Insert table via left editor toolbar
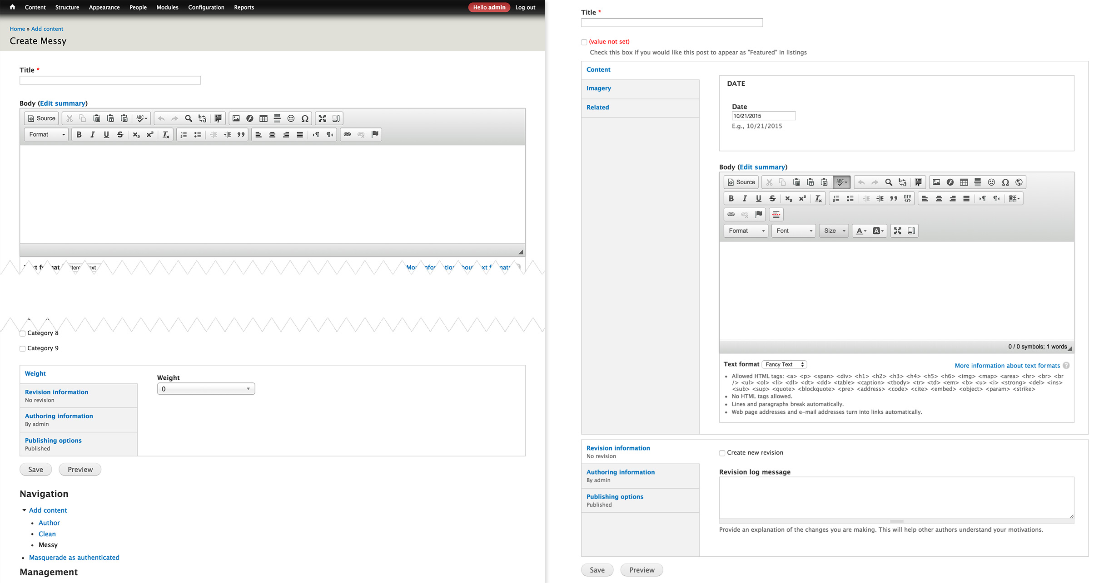Screen dimensions: 1104x583 coord(264,118)
